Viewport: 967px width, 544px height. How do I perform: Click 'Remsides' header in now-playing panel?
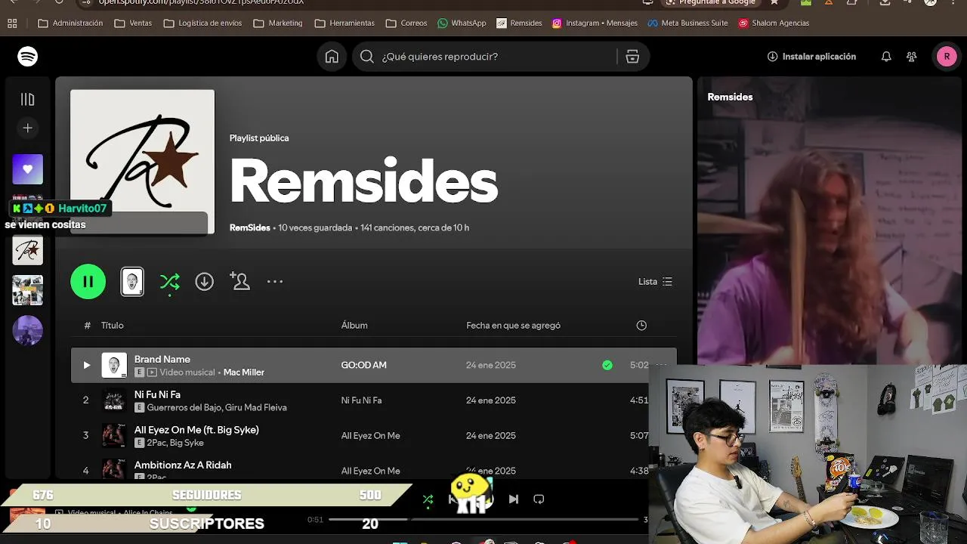(x=730, y=97)
